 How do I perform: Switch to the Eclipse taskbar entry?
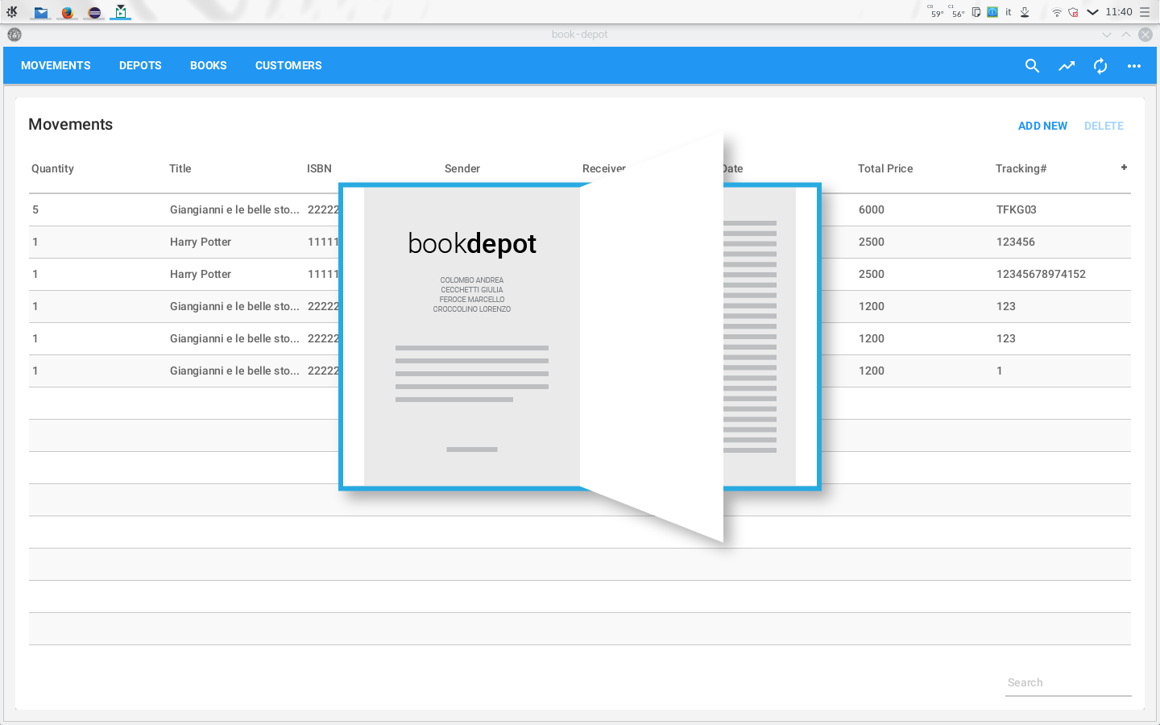tap(94, 12)
